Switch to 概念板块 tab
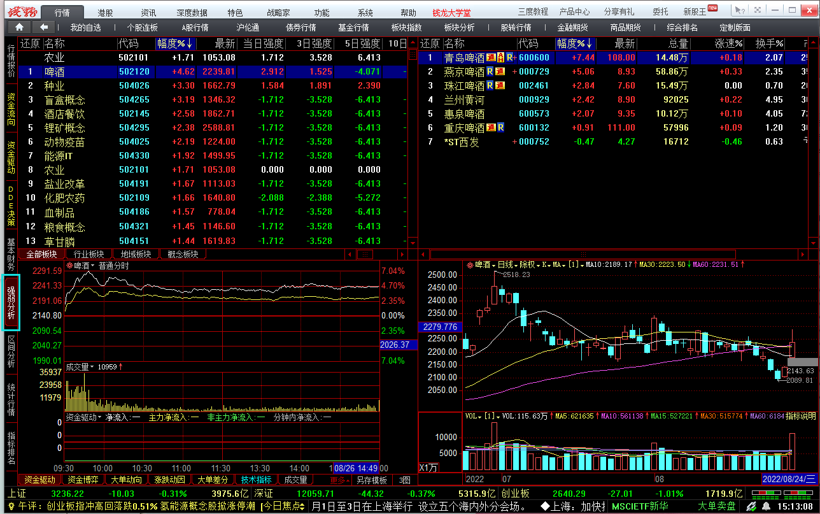The height and width of the screenshot is (514, 820). [x=183, y=254]
